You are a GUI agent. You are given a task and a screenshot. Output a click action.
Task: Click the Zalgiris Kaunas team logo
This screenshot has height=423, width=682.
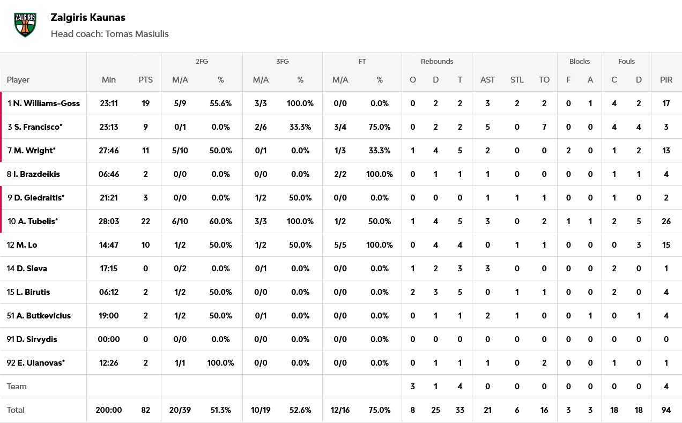[25, 25]
